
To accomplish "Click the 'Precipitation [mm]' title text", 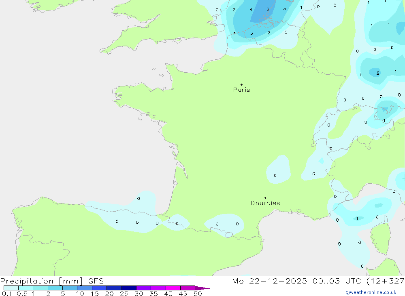I will tap(41, 281).
